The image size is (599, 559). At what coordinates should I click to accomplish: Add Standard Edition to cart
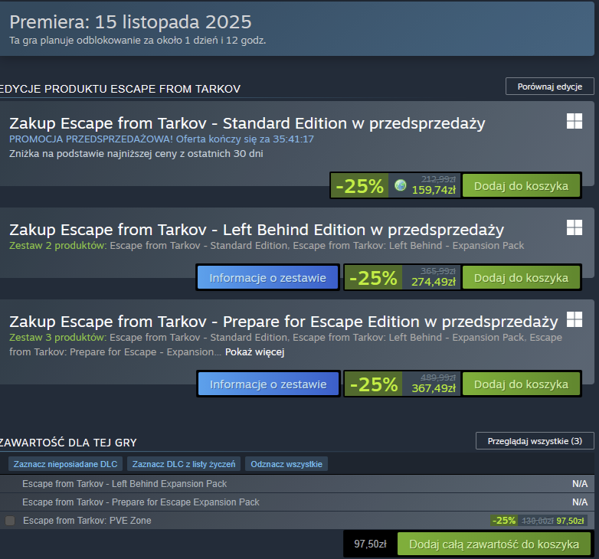[x=521, y=186]
